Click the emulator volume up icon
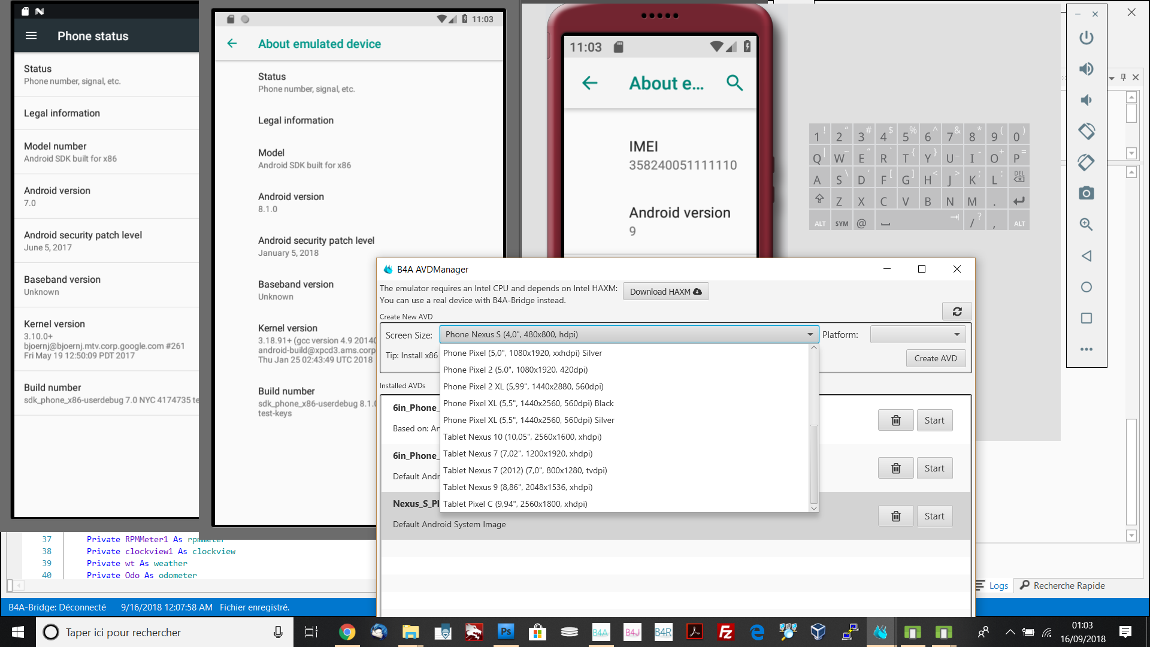 tap(1086, 69)
